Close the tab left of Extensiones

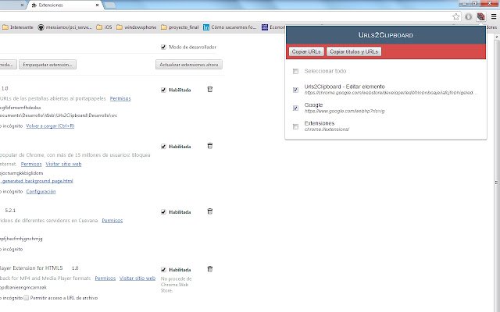[22, 5]
